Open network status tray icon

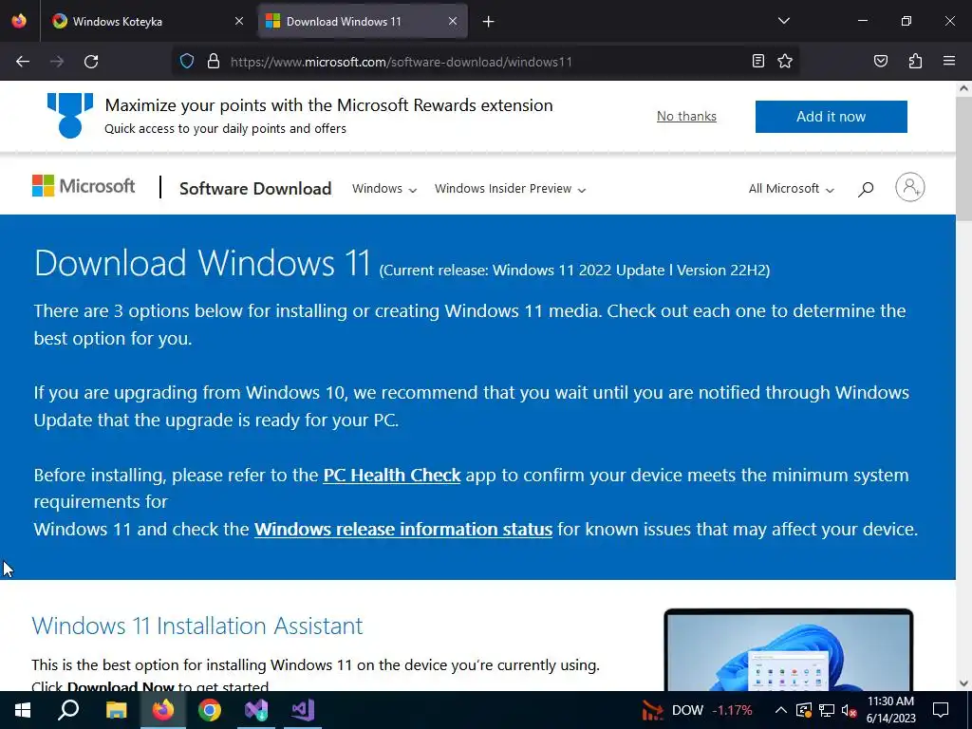pyautogui.click(x=827, y=710)
